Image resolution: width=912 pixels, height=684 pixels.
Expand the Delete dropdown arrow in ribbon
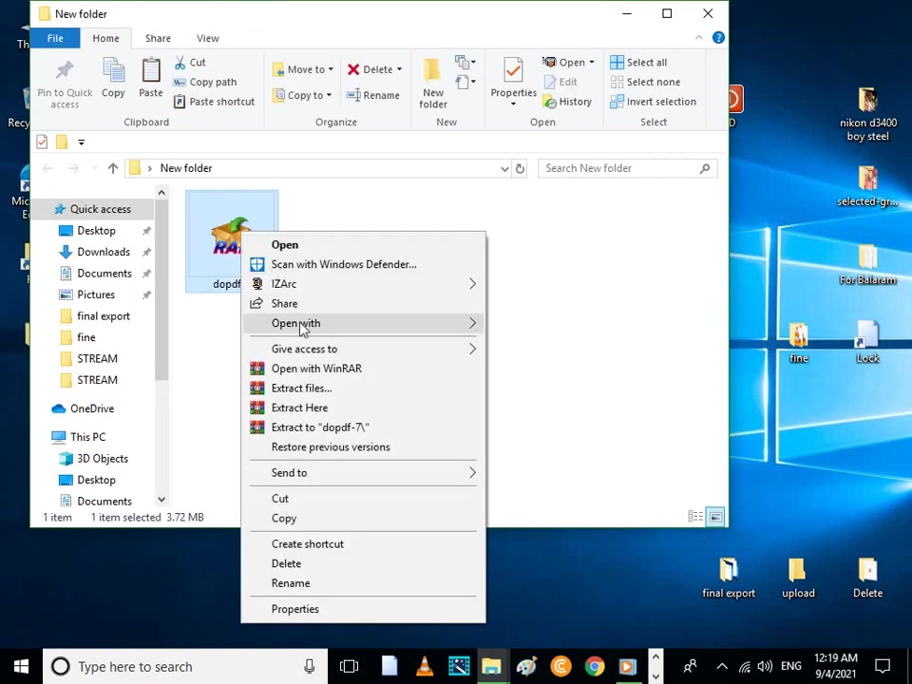click(x=400, y=69)
